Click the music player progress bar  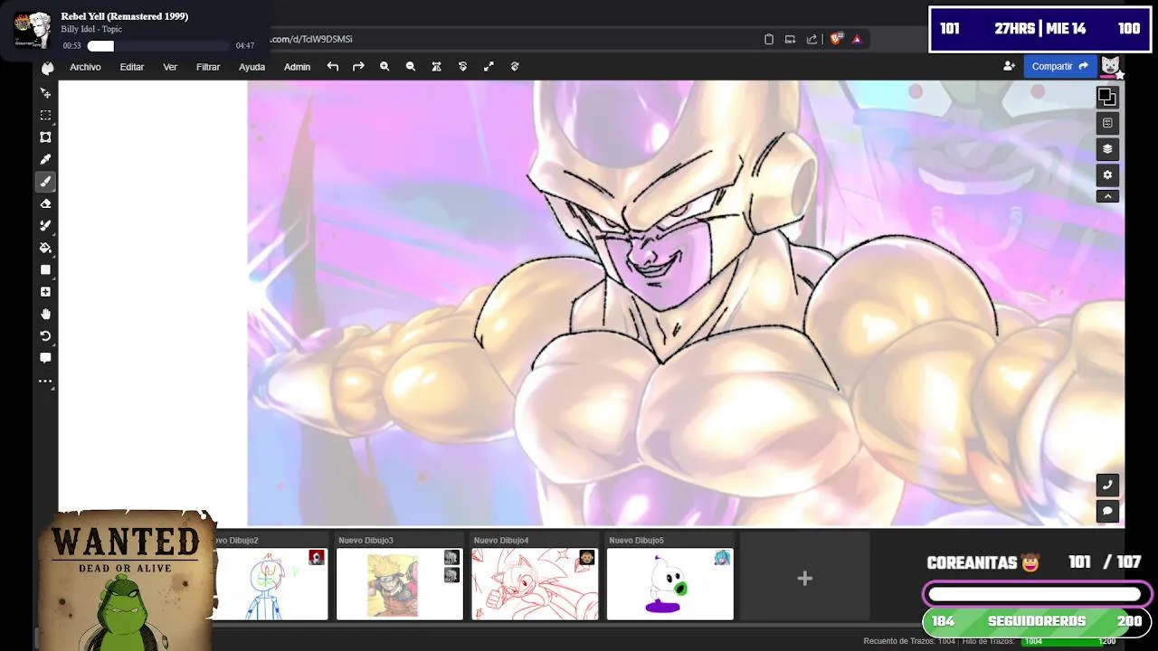(x=157, y=46)
